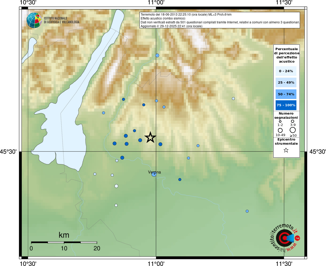
Task: Select the dark-blue marker southeast of Verona
Action: click(180, 179)
